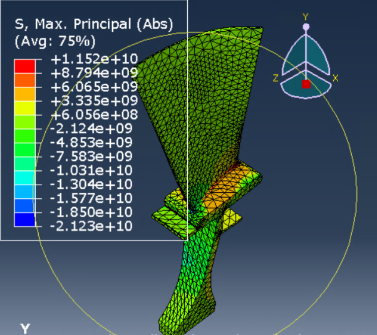Click the legend value -4.853e+09
Viewport: 377px width, 335px height.
pos(91,142)
